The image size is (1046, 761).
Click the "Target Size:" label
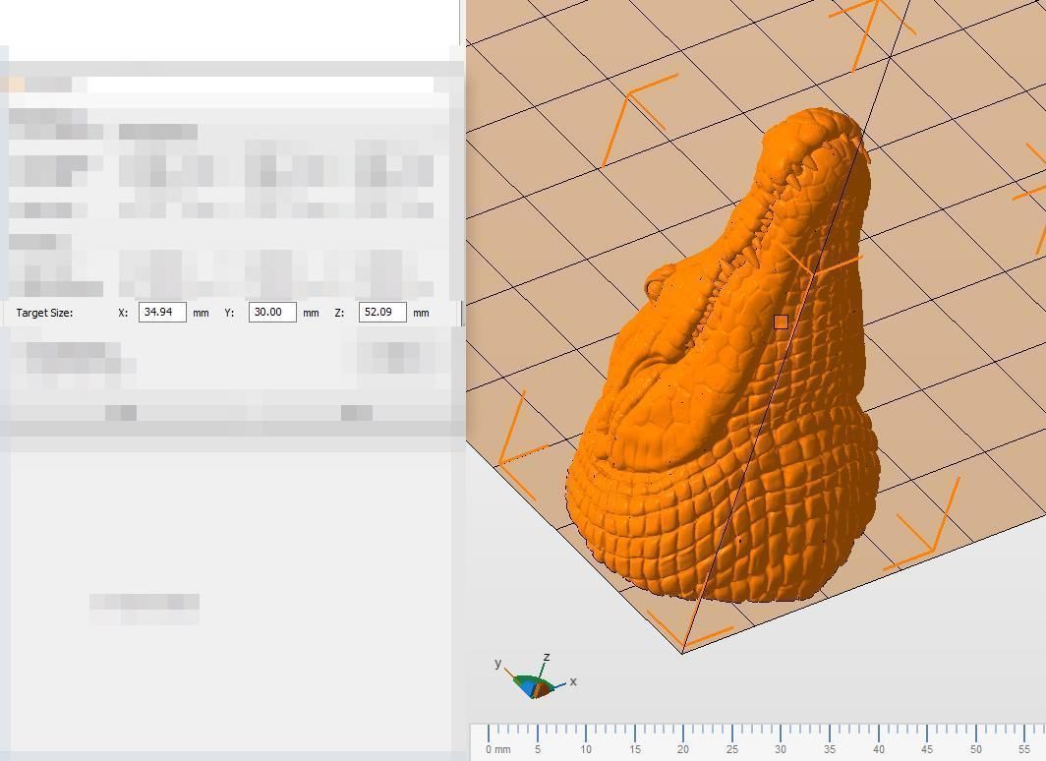(x=44, y=313)
